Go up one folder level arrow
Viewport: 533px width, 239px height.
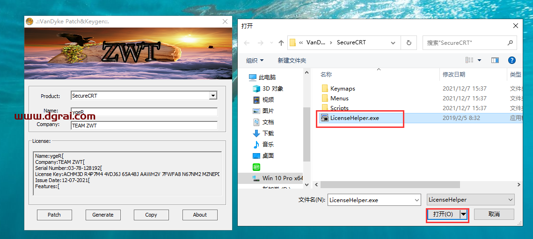pos(281,43)
